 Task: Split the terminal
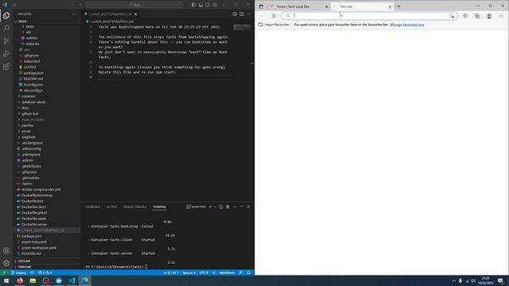(221, 207)
